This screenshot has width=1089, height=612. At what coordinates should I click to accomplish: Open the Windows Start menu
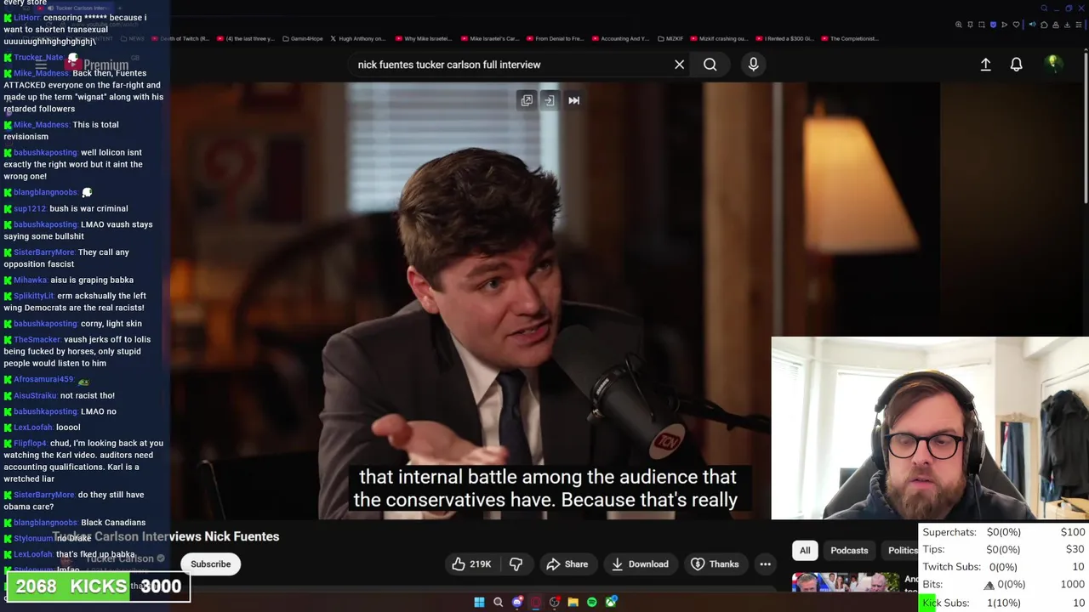pyautogui.click(x=479, y=602)
